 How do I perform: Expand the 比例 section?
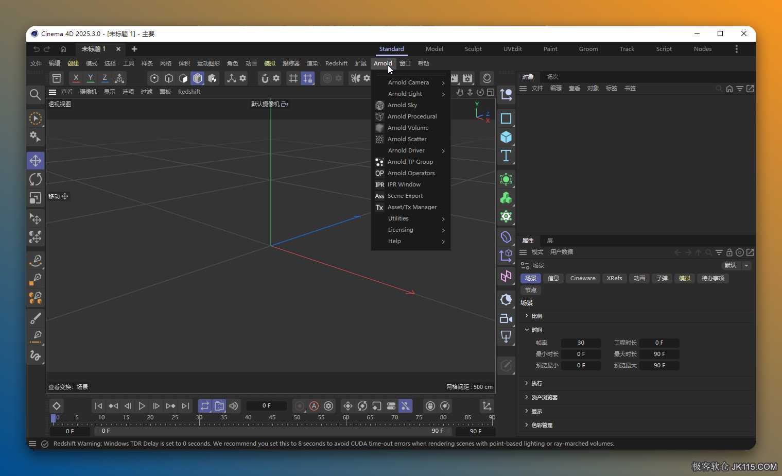(527, 316)
